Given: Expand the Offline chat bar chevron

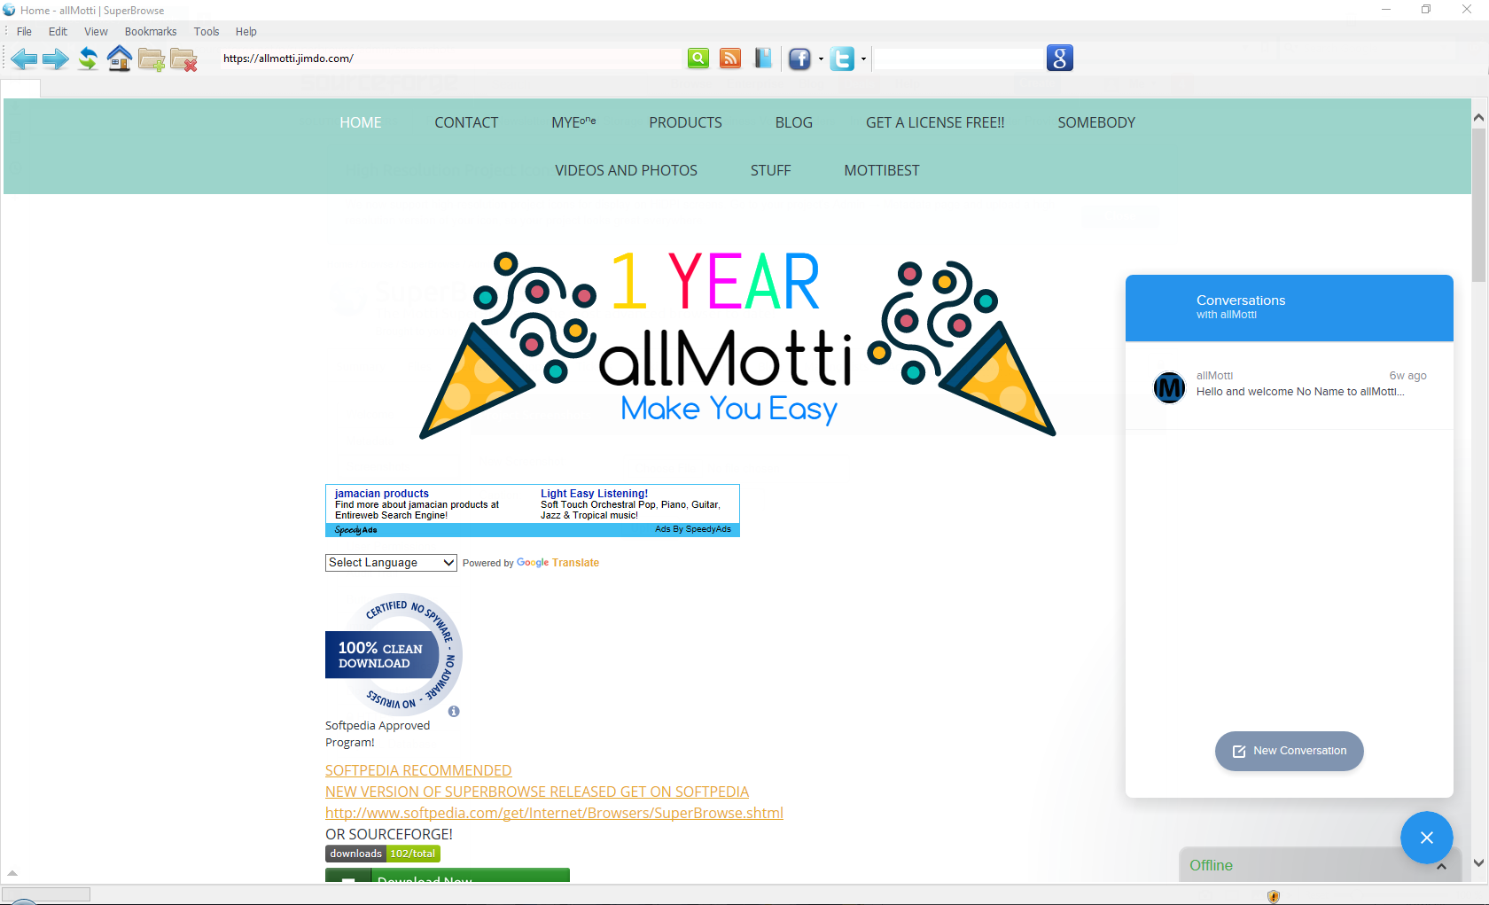Looking at the screenshot, I should pos(1442,866).
